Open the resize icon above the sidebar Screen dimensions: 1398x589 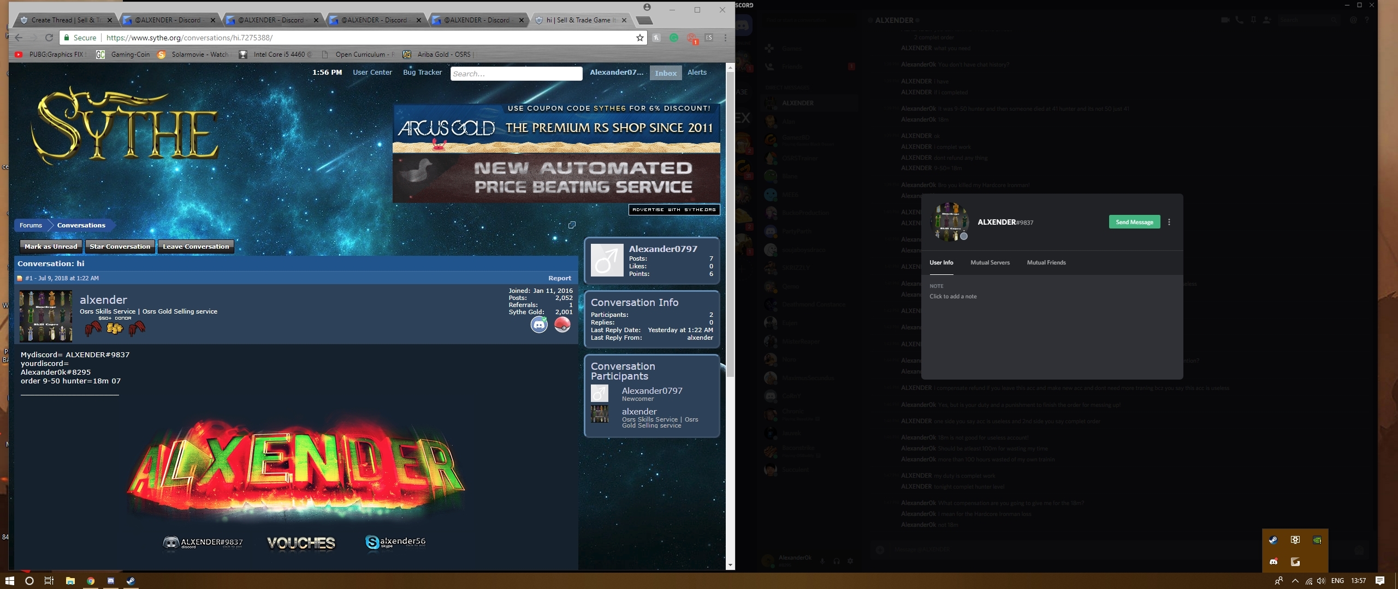coord(572,225)
